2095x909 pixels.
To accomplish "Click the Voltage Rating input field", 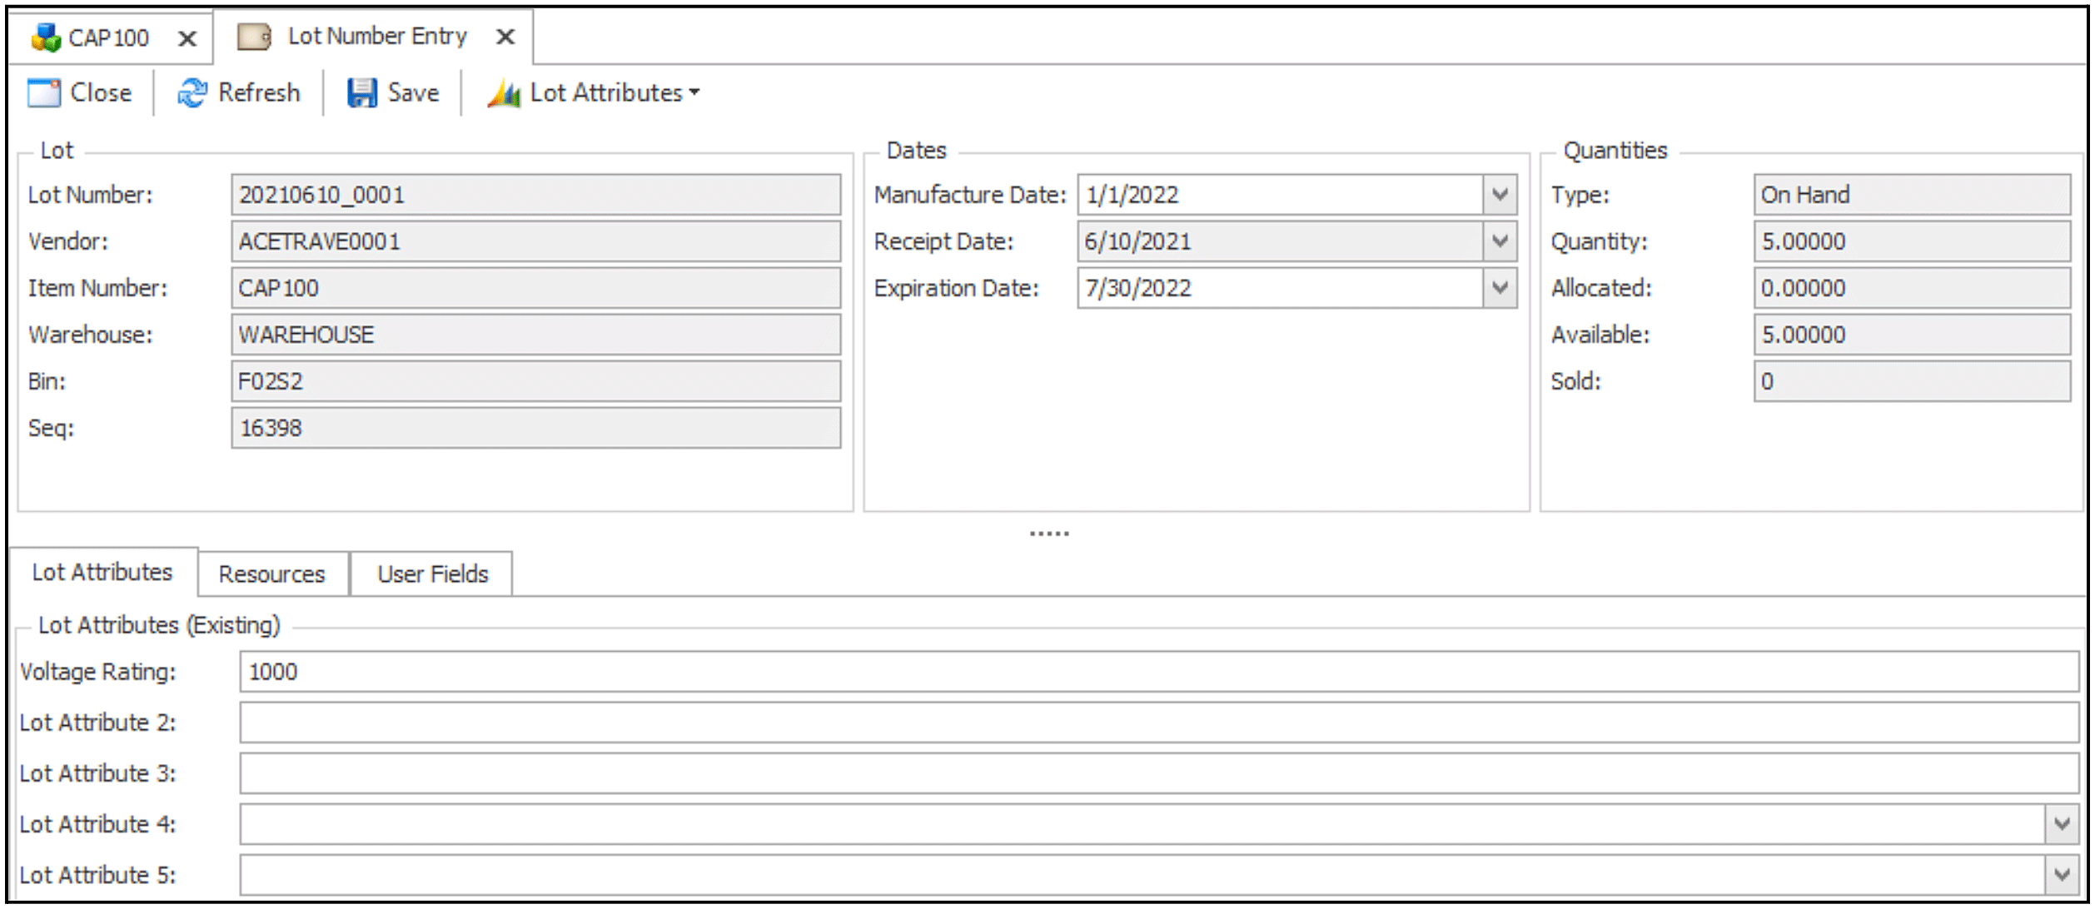I will [1159, 672].
